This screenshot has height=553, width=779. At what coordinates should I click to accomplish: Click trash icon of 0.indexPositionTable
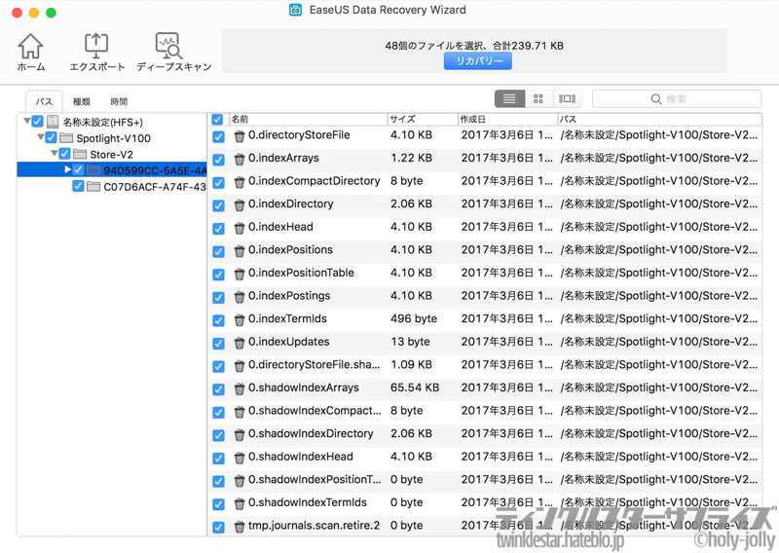click(240, 274)
